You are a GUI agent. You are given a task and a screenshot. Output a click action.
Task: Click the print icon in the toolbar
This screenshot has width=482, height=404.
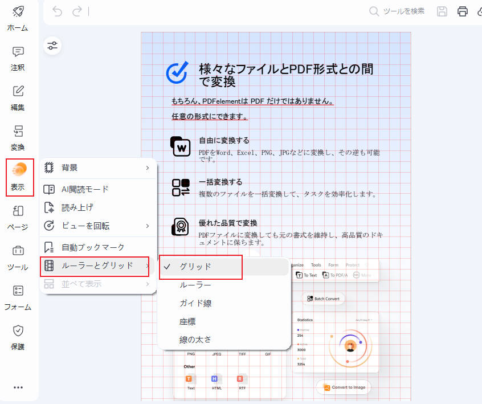click(x=462, y=11)
